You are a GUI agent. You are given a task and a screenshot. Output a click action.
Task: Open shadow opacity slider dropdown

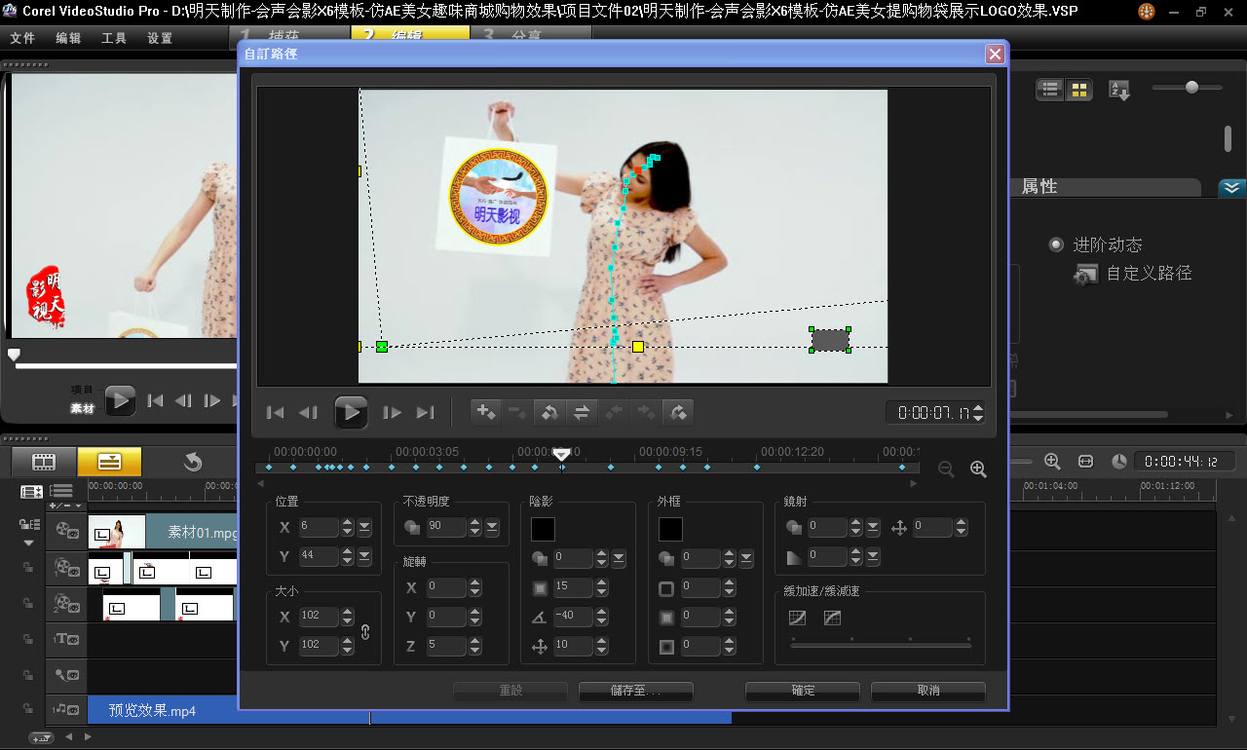pos(619,558)
